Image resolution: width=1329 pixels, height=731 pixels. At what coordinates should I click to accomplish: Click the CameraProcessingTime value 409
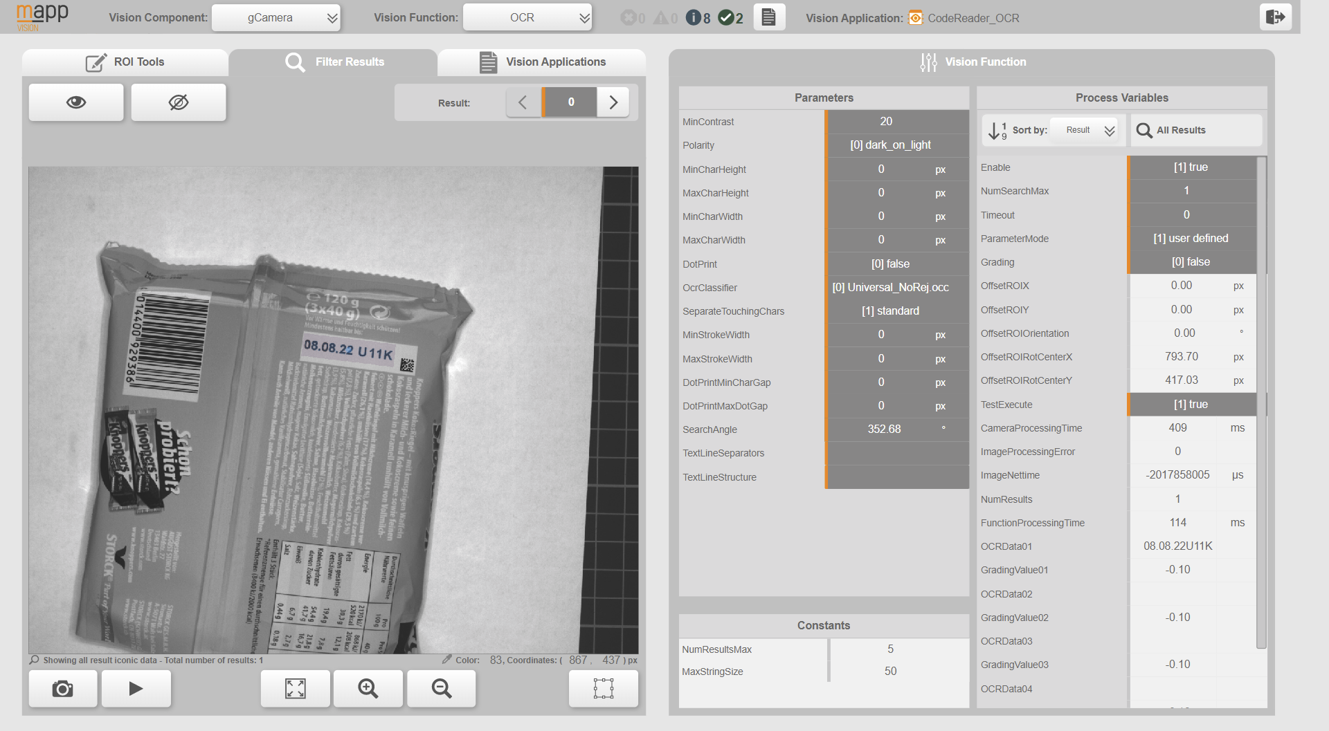(x=1178, y=428)
